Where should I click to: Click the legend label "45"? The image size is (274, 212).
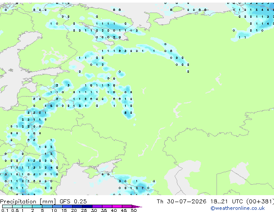tap(124, 210)
